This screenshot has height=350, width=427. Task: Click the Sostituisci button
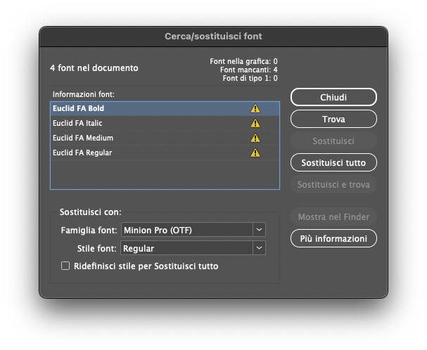[333, 141]
